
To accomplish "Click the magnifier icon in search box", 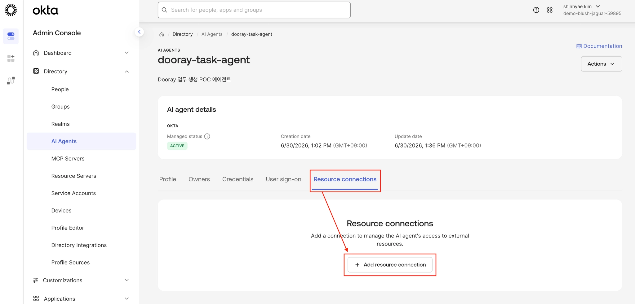I will (x=164, y=10).
